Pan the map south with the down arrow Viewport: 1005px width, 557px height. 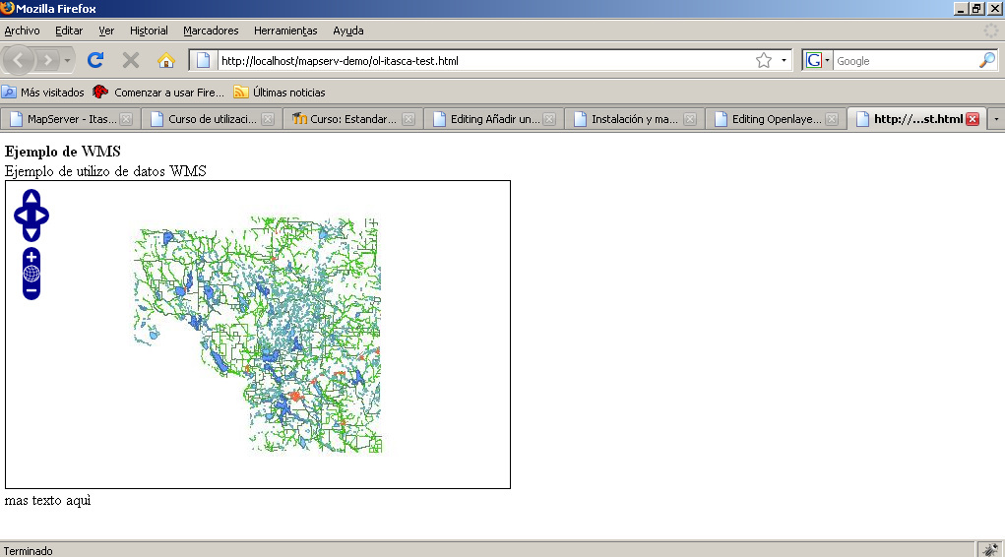[31, 233]
